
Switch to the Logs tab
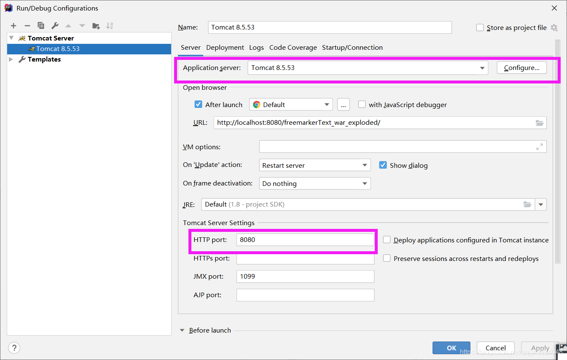256,48
